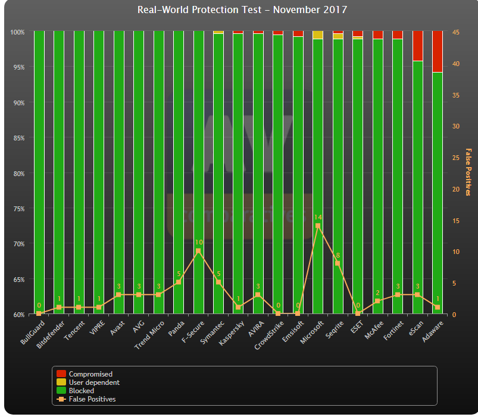Select the ESET axis label
This screenshot has height=417, width=478.
[x=357, y=327]
